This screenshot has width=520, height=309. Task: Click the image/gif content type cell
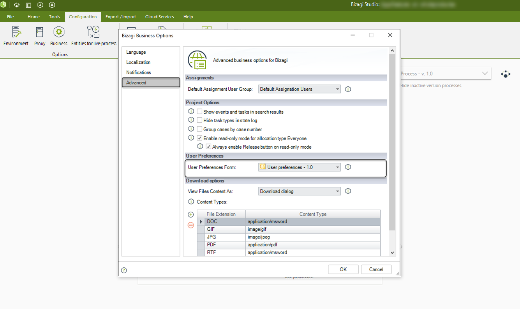tap(313, 229)
